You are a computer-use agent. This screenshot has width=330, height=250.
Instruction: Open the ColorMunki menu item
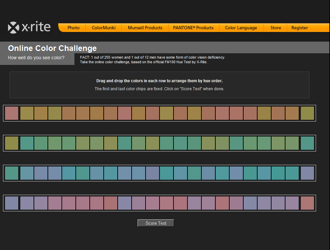[x=104, y=28]
